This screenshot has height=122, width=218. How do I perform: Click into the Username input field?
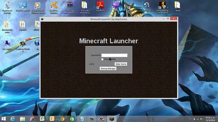point(114,55)
